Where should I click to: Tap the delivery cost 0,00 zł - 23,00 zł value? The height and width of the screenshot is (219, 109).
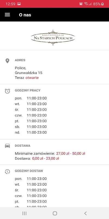tap(46, 159)
